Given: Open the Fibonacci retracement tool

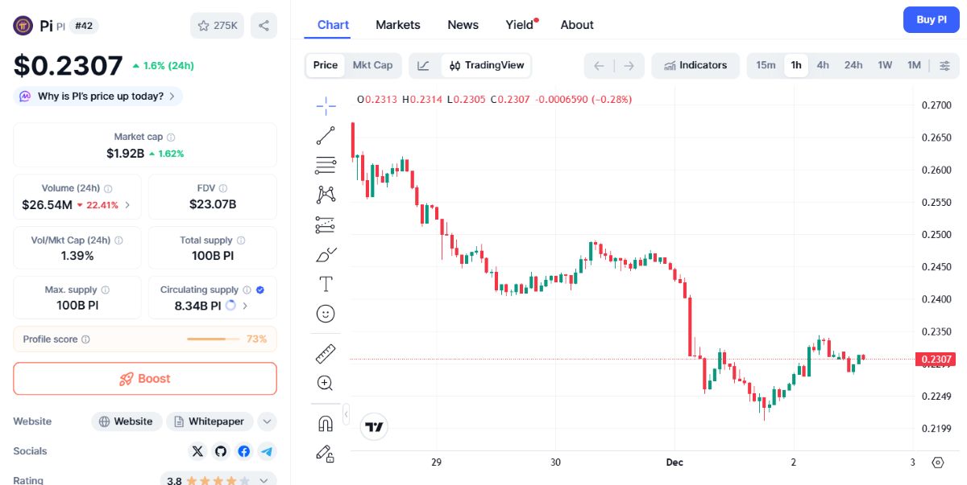Looking at the screenshot, I should (x=326, y=166).
